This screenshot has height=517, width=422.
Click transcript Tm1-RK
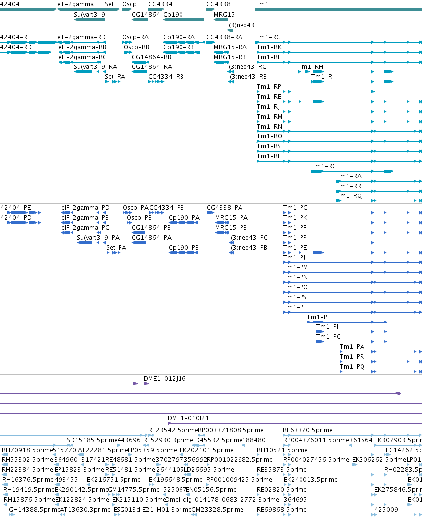click(x=269, y=47)
